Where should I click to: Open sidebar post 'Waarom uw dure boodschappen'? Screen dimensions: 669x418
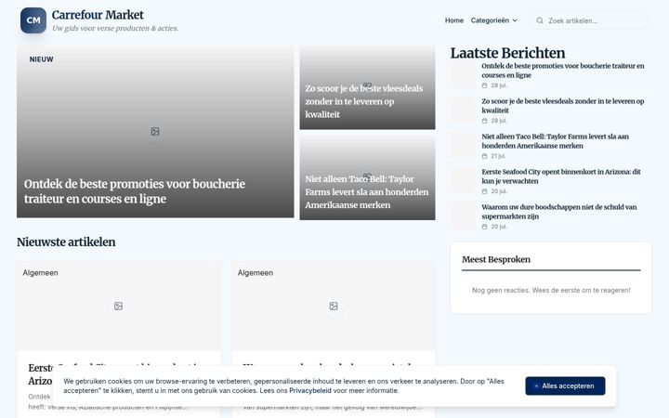coord(559,212)
